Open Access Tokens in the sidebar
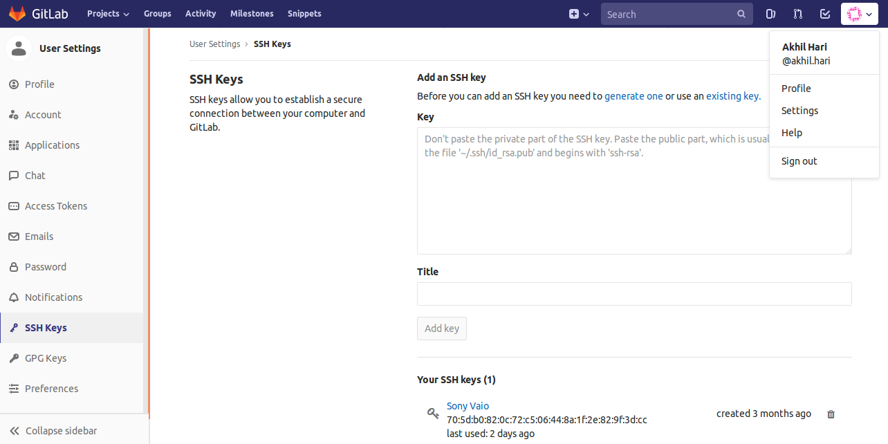Image resolution: width=888 pixels, height=444 pixels. click(x=56, y=206)
